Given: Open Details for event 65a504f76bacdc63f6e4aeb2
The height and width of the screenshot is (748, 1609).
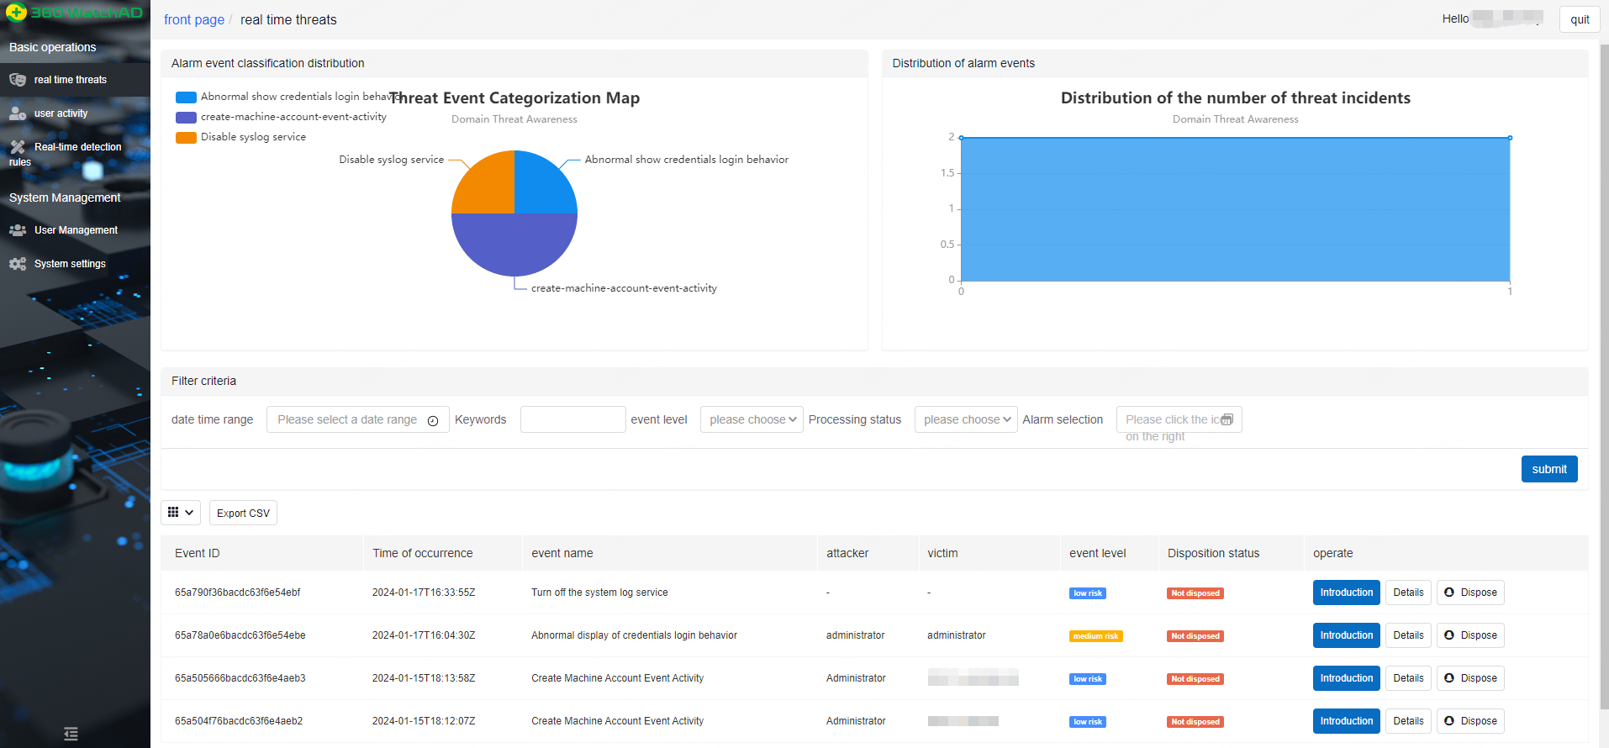Looking at the screenshot, I should tap(1408, 721).
